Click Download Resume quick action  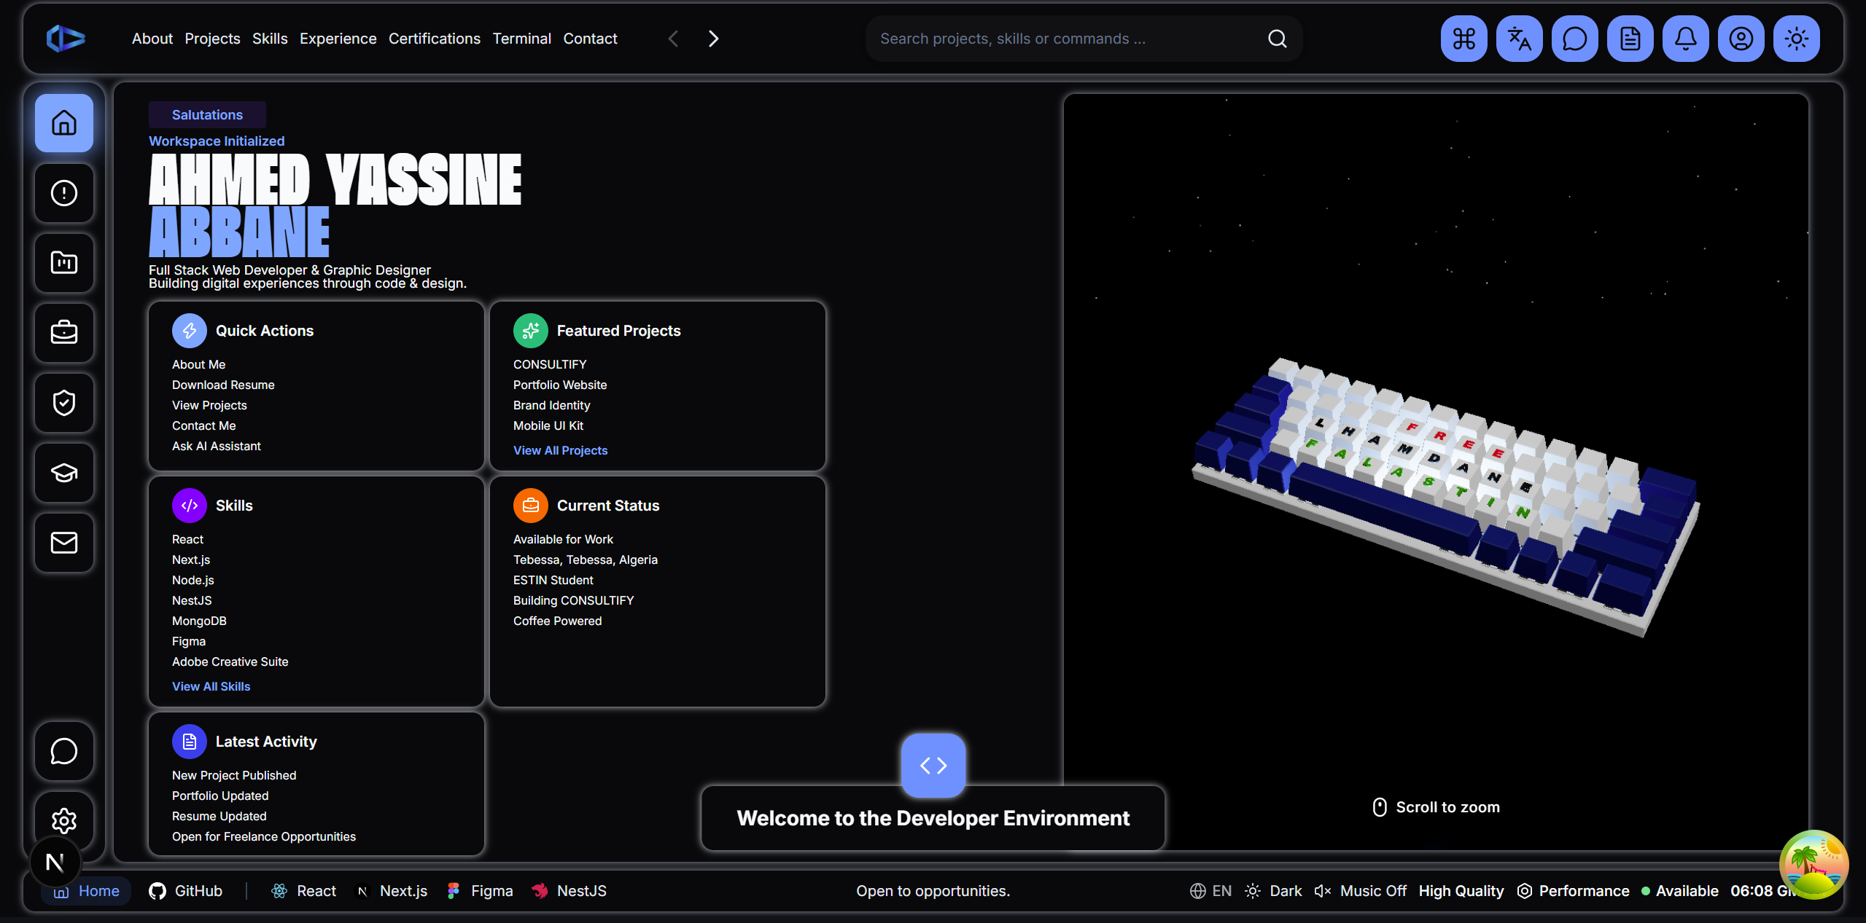(x=223, y=385)
